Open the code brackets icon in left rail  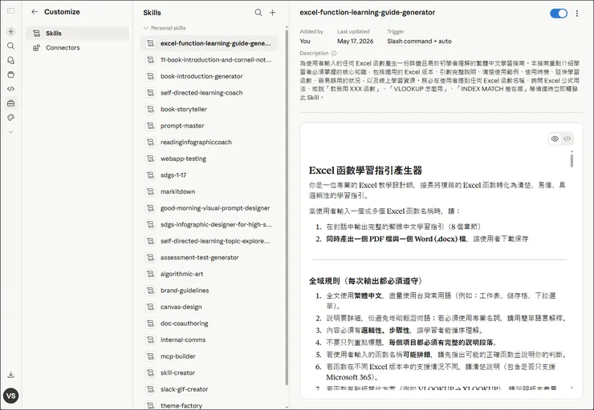tap(11, 89)
